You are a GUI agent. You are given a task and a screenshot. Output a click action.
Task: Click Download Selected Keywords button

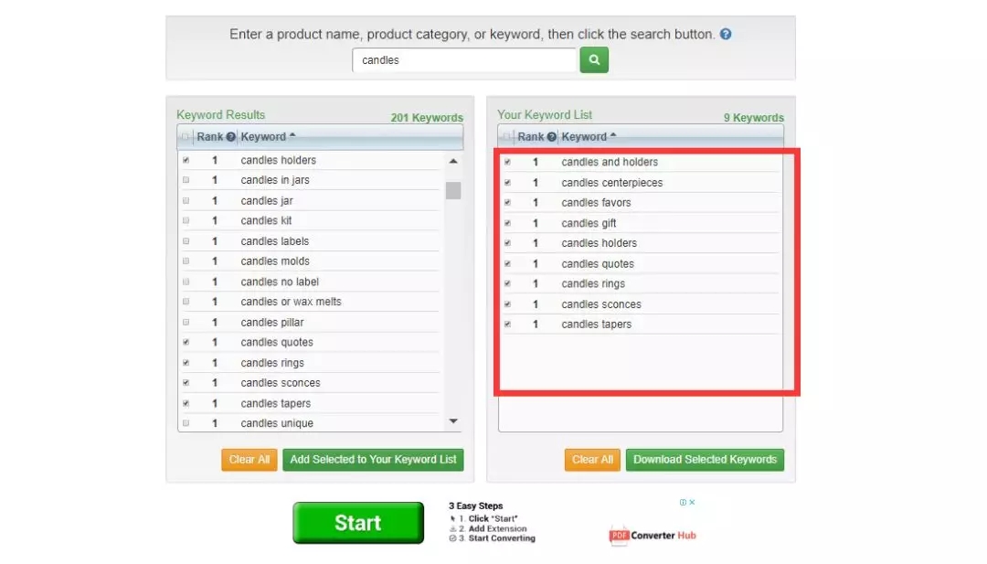(705, 460)
